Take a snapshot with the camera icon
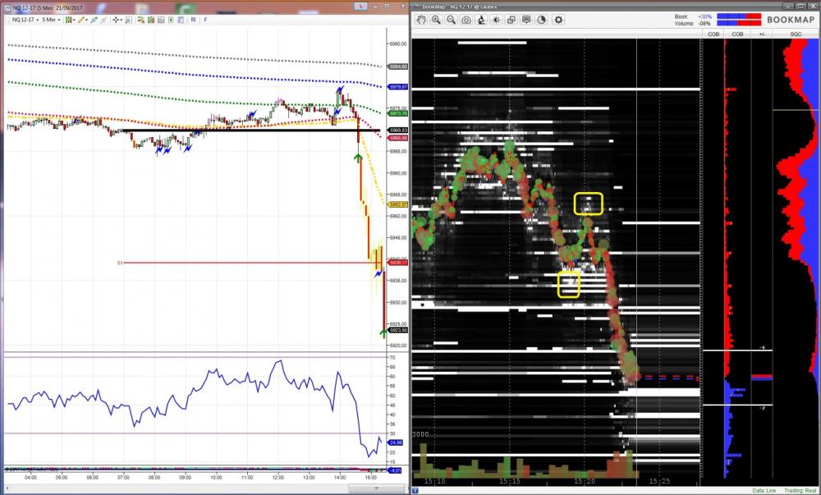Viewport: 821px width, 495px height. 466,20
